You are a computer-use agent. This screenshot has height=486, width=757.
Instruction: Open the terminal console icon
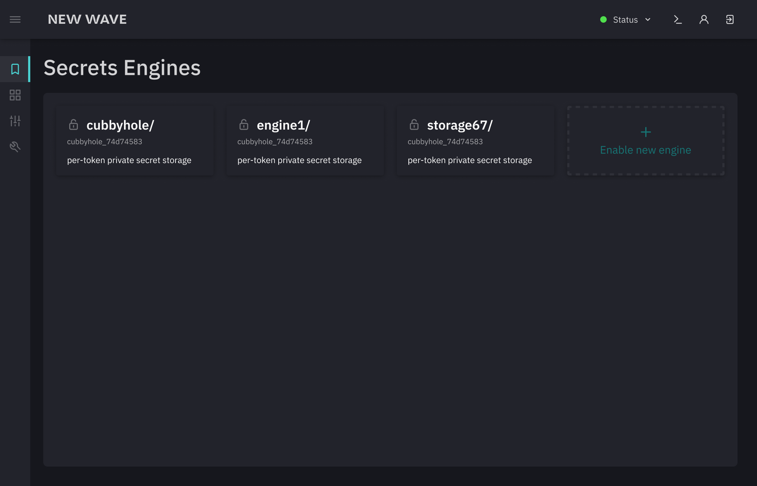pos(678,19)
